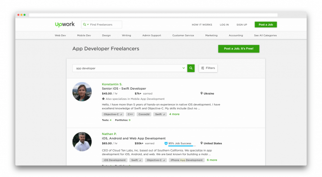Open Konstantin S. profile photo
322x177 pixels.
[82, 92]
